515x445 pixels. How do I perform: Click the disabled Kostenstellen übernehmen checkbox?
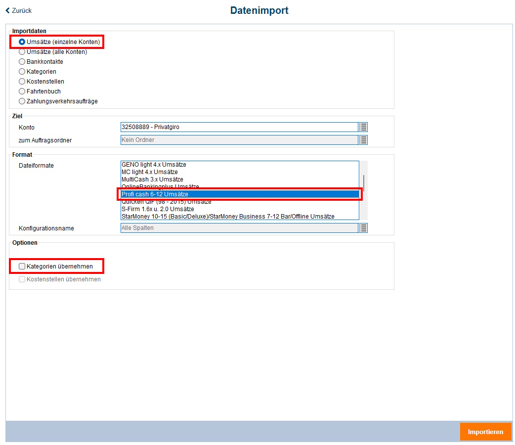(x=22, y=279)
